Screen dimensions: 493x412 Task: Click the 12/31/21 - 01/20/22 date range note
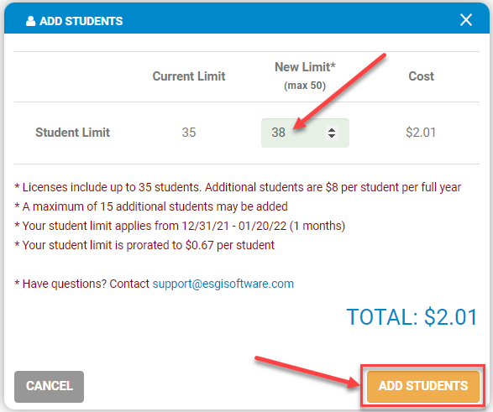point(180,226)
